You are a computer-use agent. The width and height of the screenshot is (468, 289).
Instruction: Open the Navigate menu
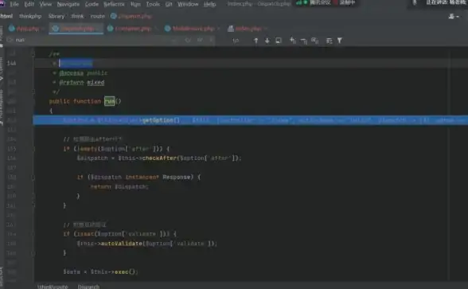(68, 5)
